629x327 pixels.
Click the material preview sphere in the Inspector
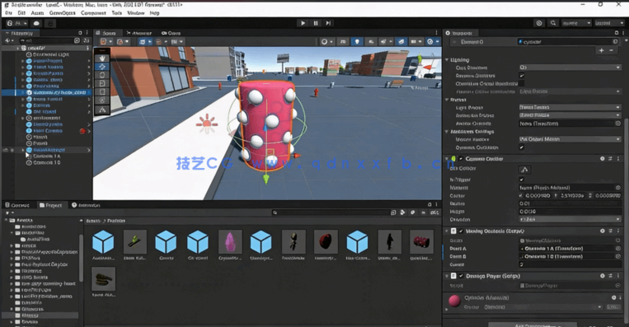454,301
